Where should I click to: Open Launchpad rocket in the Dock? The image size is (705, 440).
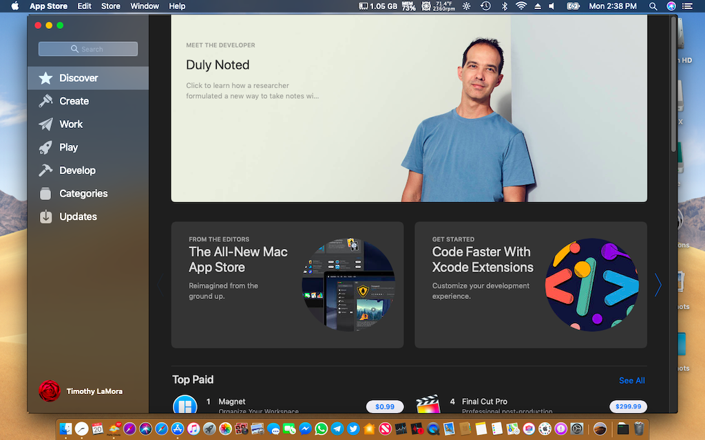point(209,429)
